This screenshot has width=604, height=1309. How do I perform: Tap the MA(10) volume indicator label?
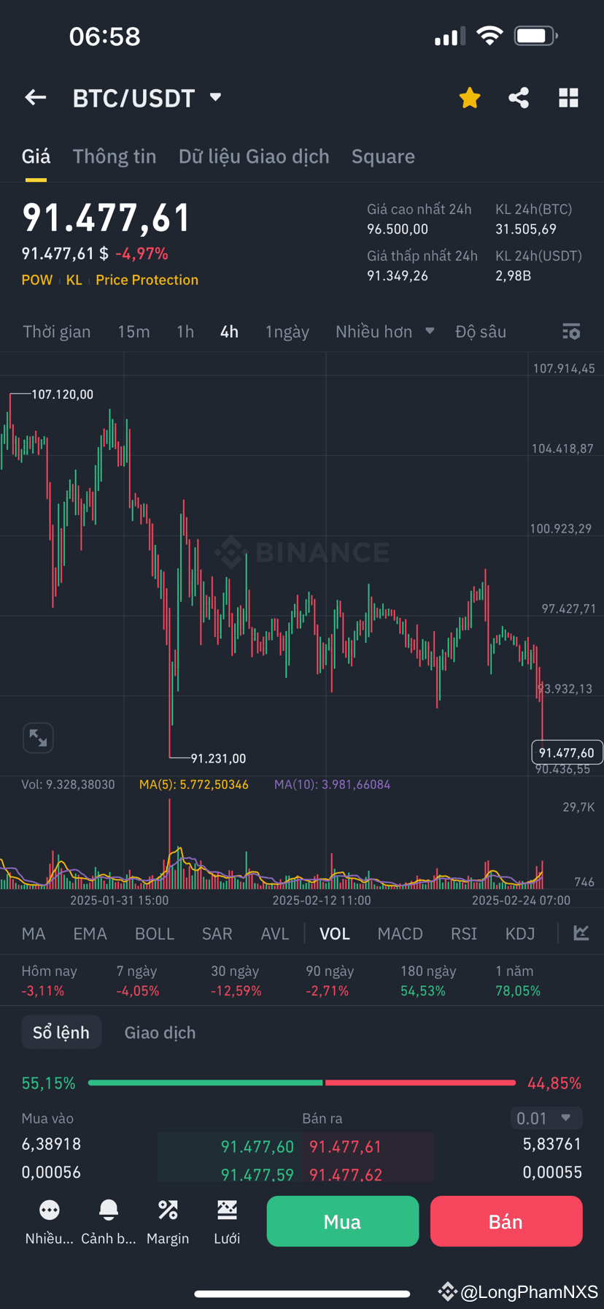click(332, 785)
